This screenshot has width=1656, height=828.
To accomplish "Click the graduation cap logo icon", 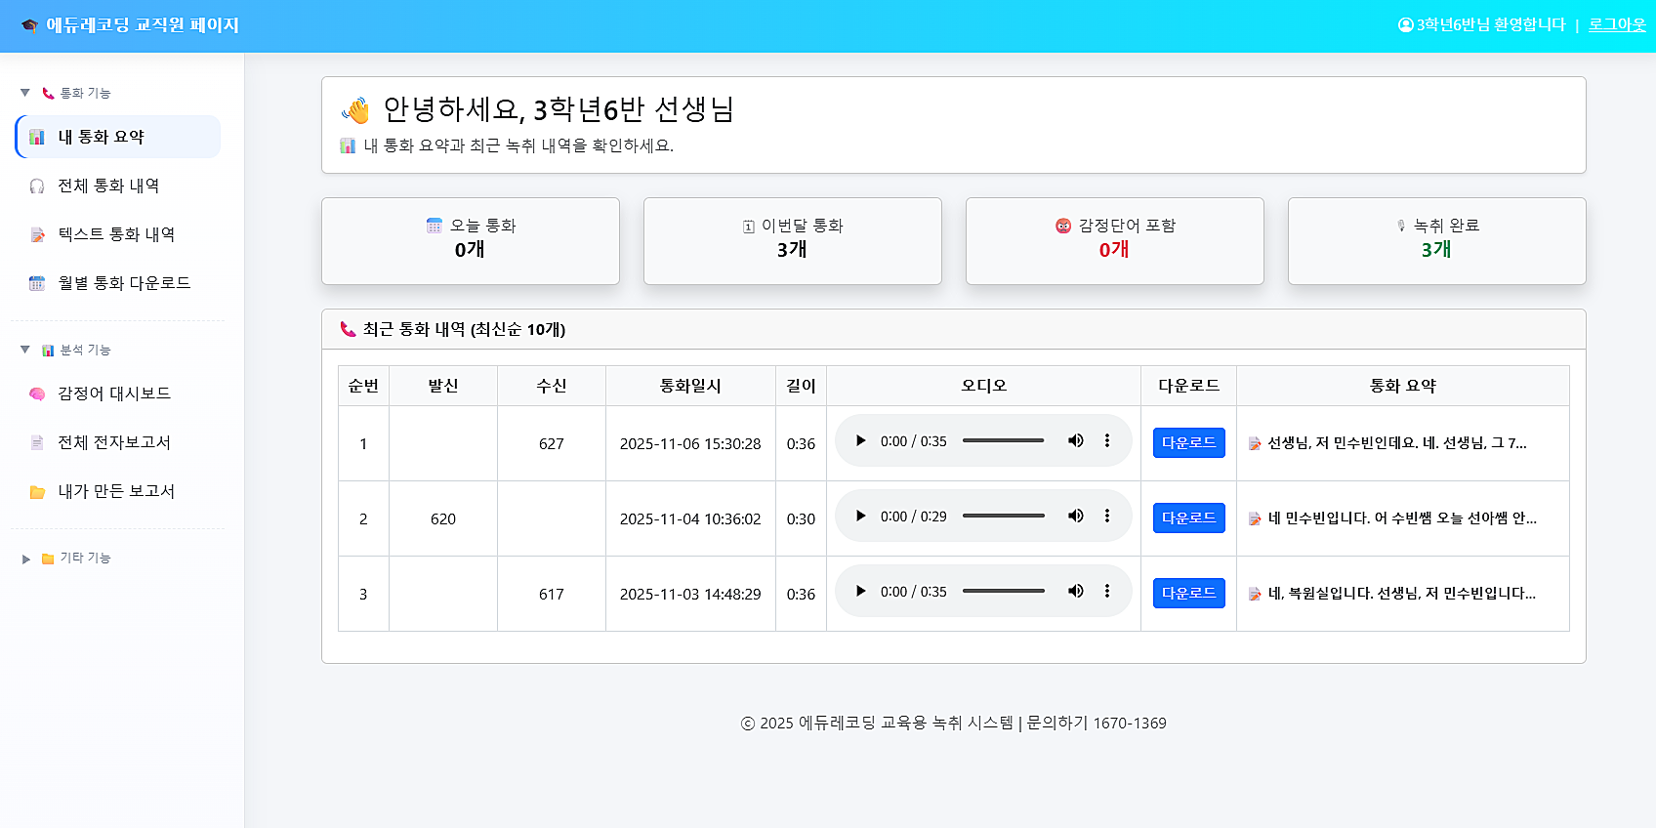I will [x=29, y=25].
